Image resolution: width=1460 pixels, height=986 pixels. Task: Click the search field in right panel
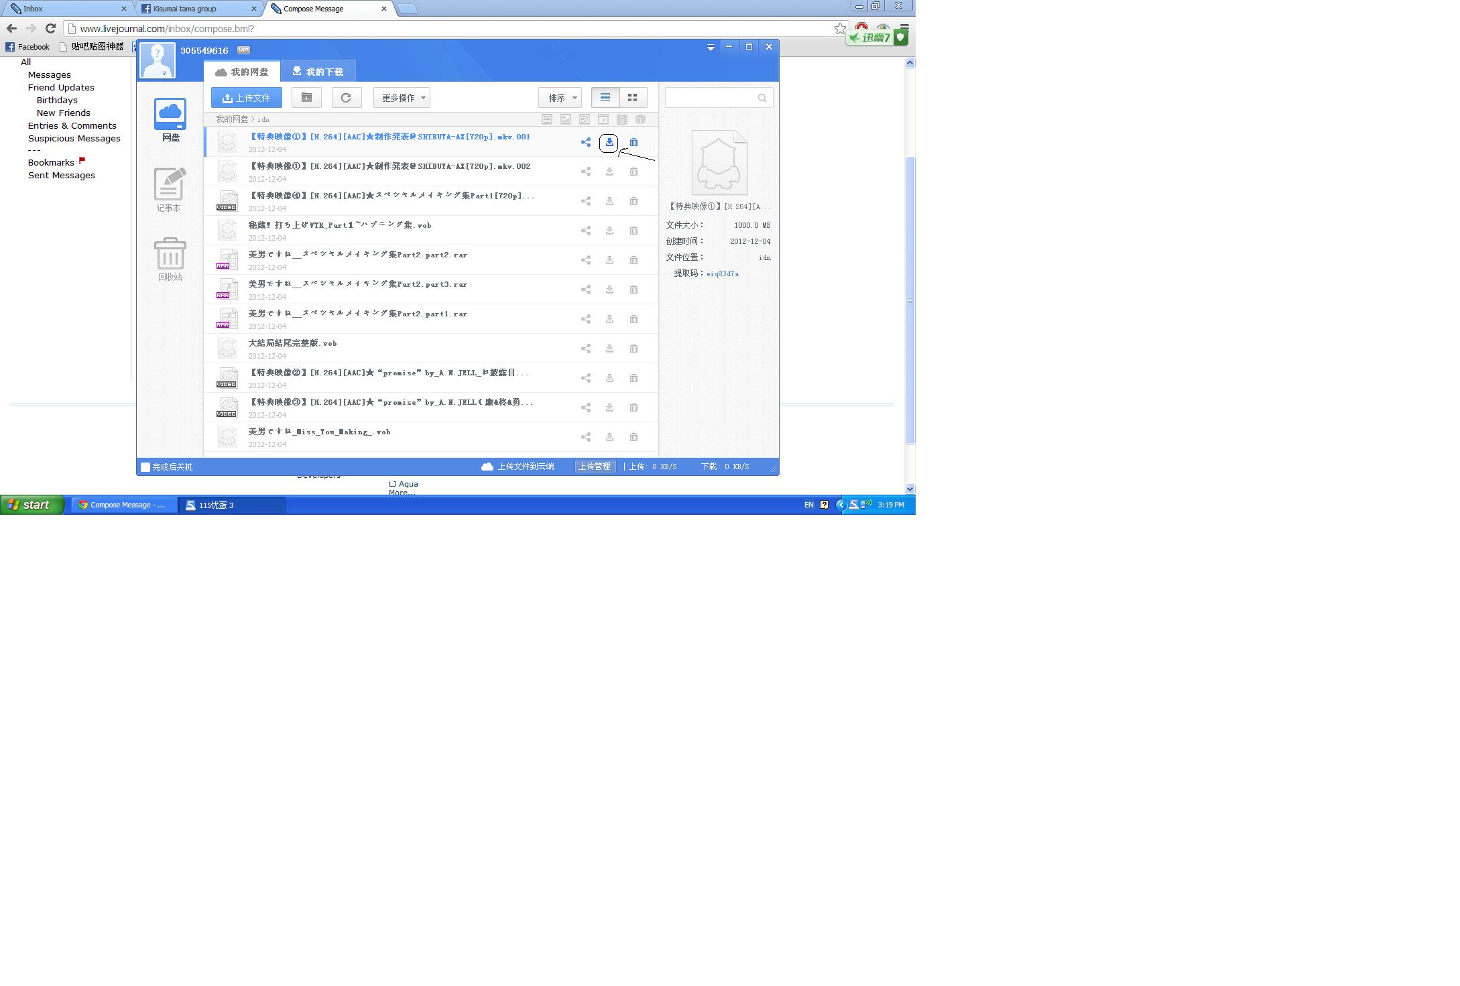(712, 98)
